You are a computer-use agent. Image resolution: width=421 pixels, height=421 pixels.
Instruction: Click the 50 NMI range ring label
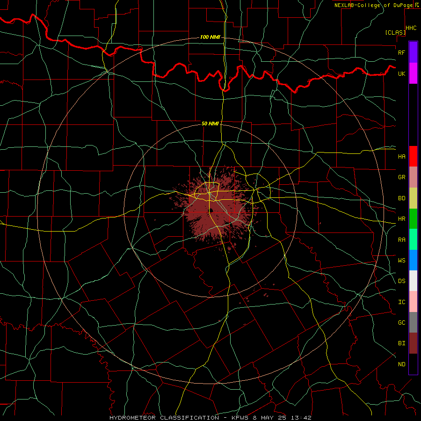point(210,123)
